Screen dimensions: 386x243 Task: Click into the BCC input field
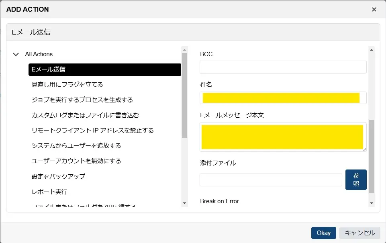[x=283, y=67]
